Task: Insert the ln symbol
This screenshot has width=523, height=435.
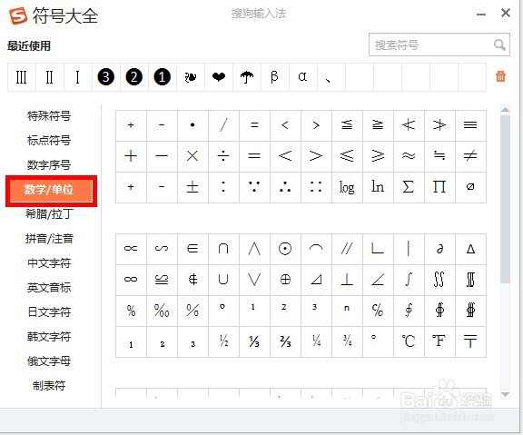Action: tap(378, 187)
